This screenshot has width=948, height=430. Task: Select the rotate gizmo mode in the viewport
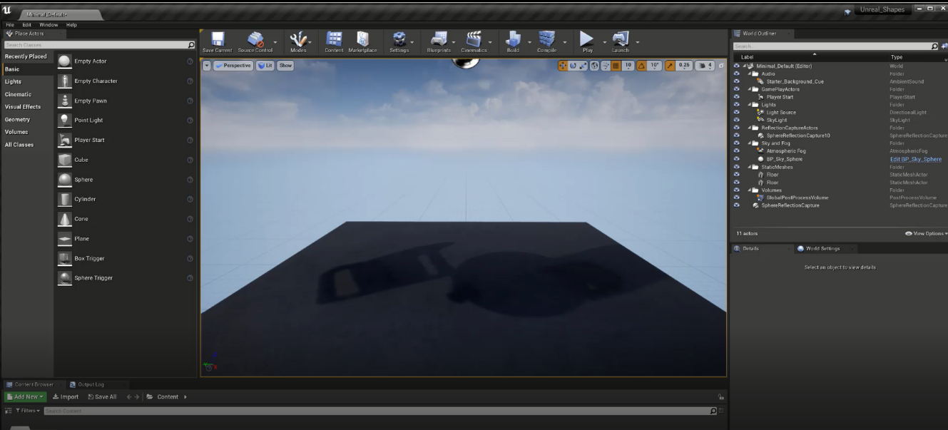point(573,66)
